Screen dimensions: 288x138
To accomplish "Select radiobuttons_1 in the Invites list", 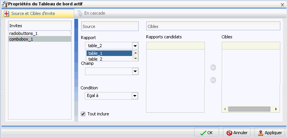I will tap(40, 34).
